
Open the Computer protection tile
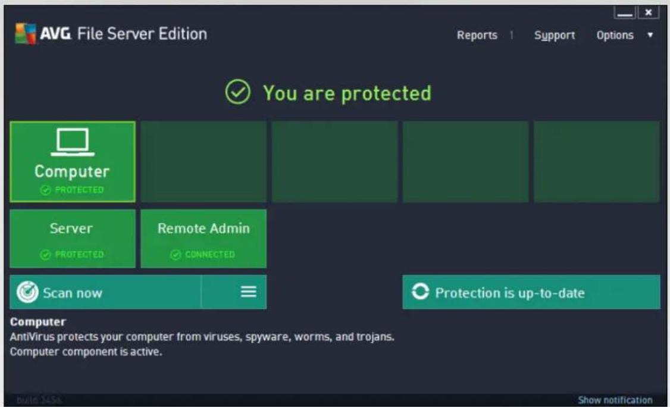[x=73, y=162]
